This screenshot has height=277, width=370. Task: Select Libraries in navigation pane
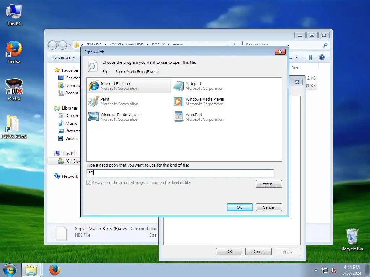[66, 108]
